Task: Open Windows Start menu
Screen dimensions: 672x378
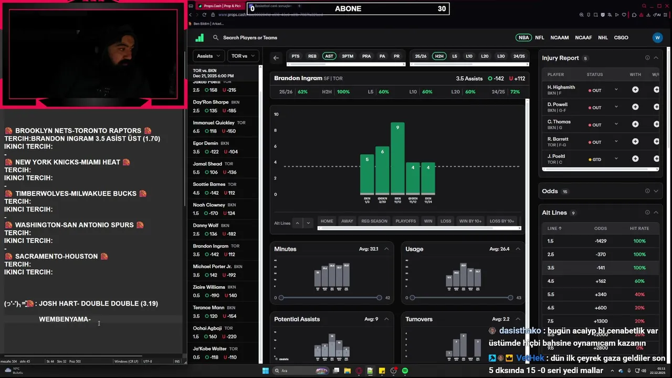Action: tap(266, 371)
